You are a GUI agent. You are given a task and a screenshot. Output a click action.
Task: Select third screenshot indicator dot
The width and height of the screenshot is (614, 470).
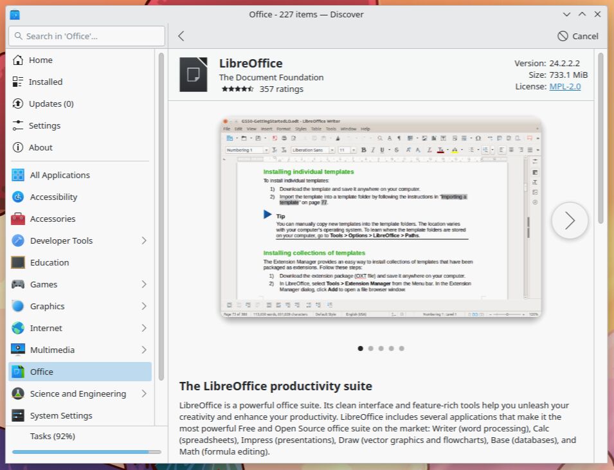click(x=381, y=348)
